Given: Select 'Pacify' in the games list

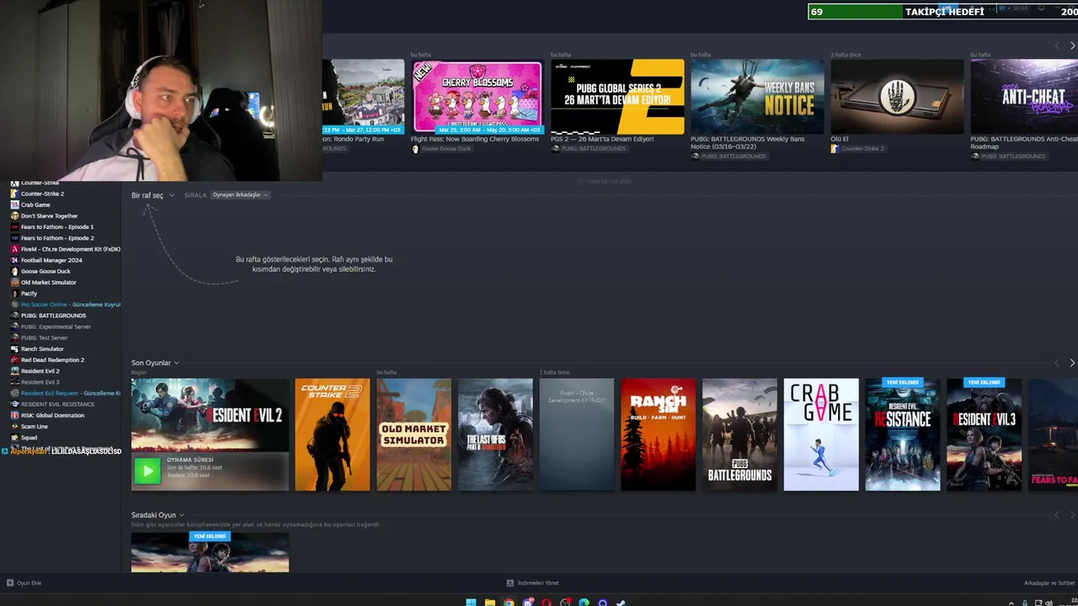Looking at the screenshot, I should pyautogui.click(x=29, y=294).
